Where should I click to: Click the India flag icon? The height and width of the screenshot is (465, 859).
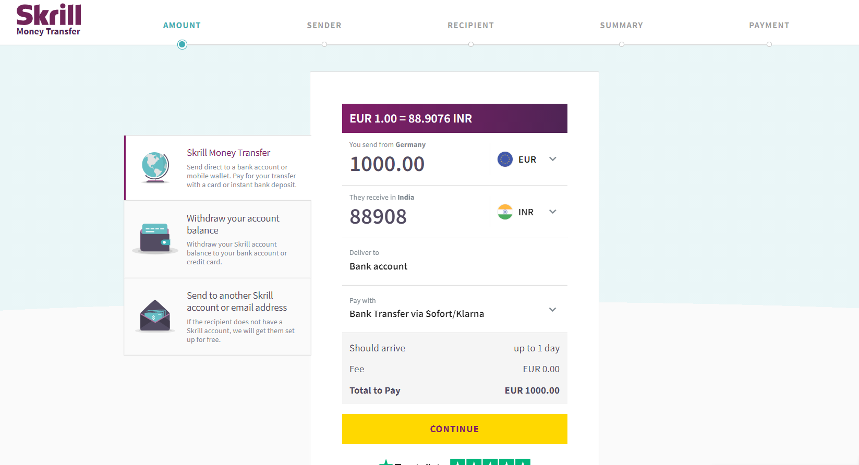(505, 212)
